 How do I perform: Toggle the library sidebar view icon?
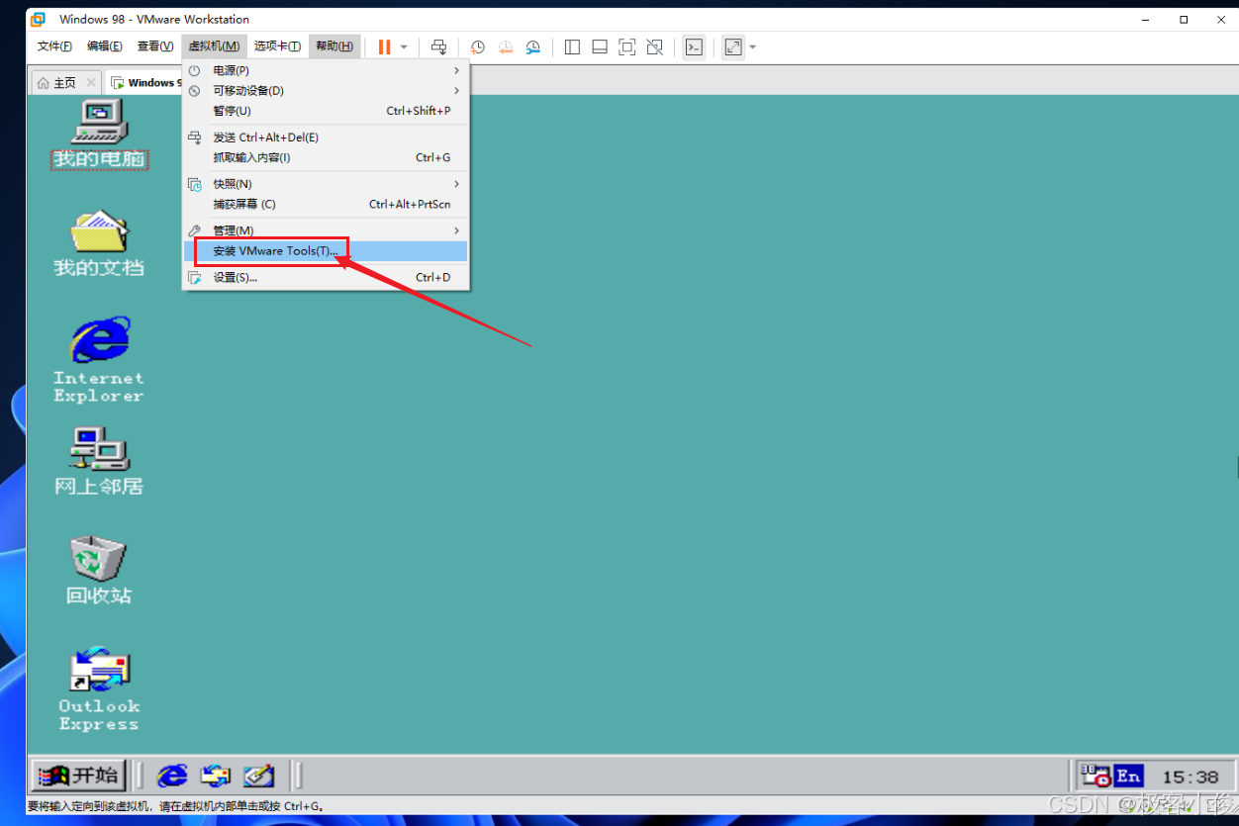coord(572,46)
